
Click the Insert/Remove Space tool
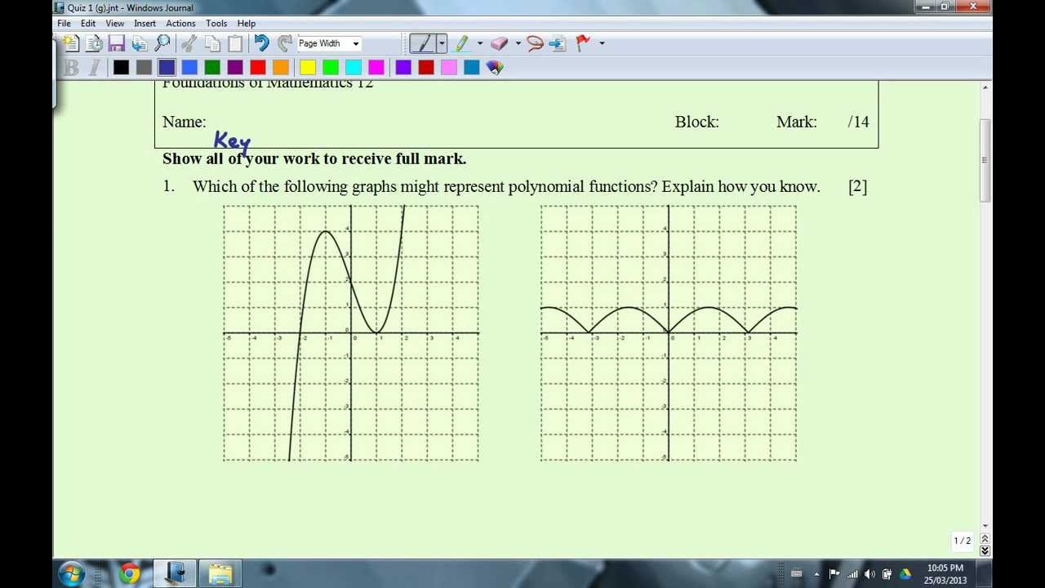pos(558,43)
